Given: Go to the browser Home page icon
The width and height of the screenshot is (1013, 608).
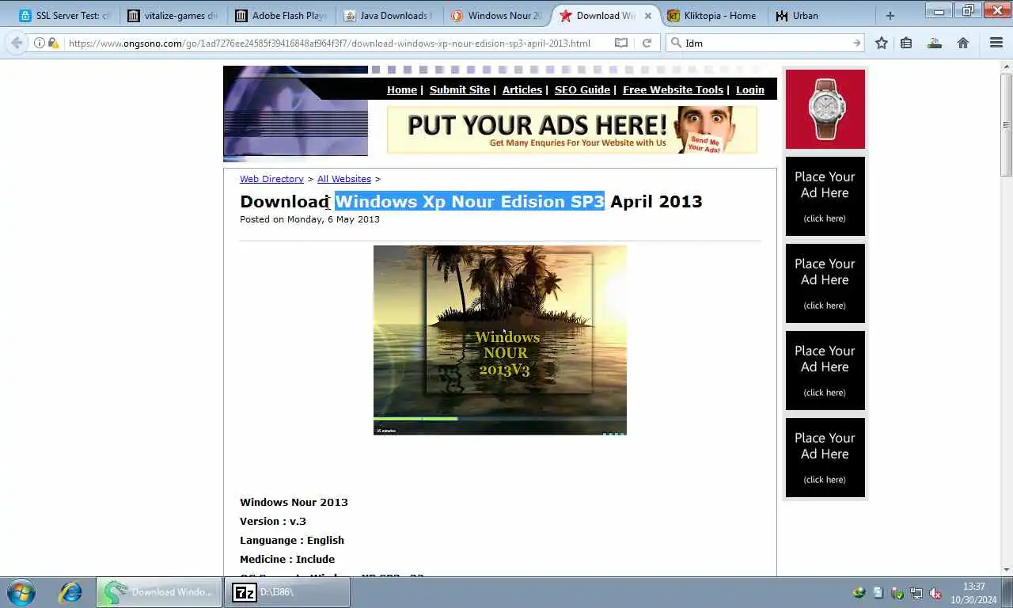Looking at the screenshot, I should tap(963, 43).
